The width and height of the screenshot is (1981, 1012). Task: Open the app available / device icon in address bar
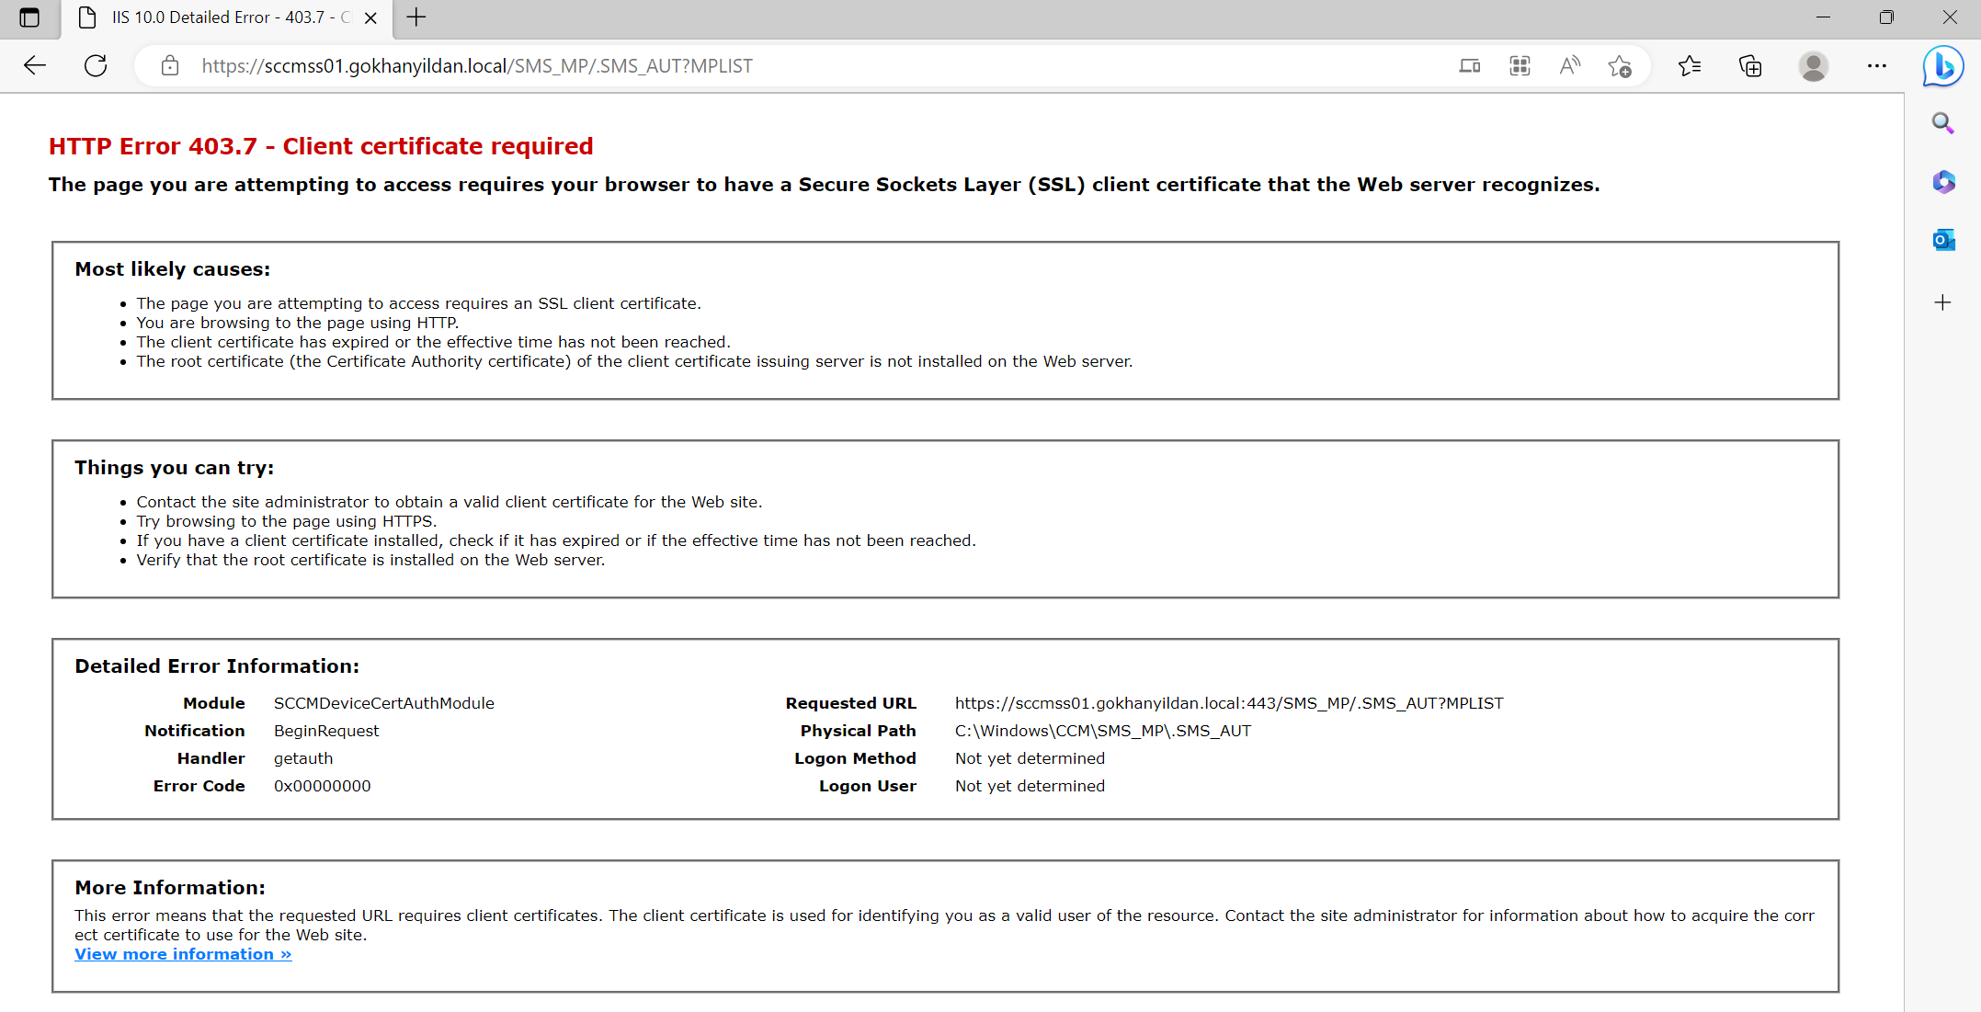coord(1470,66)
